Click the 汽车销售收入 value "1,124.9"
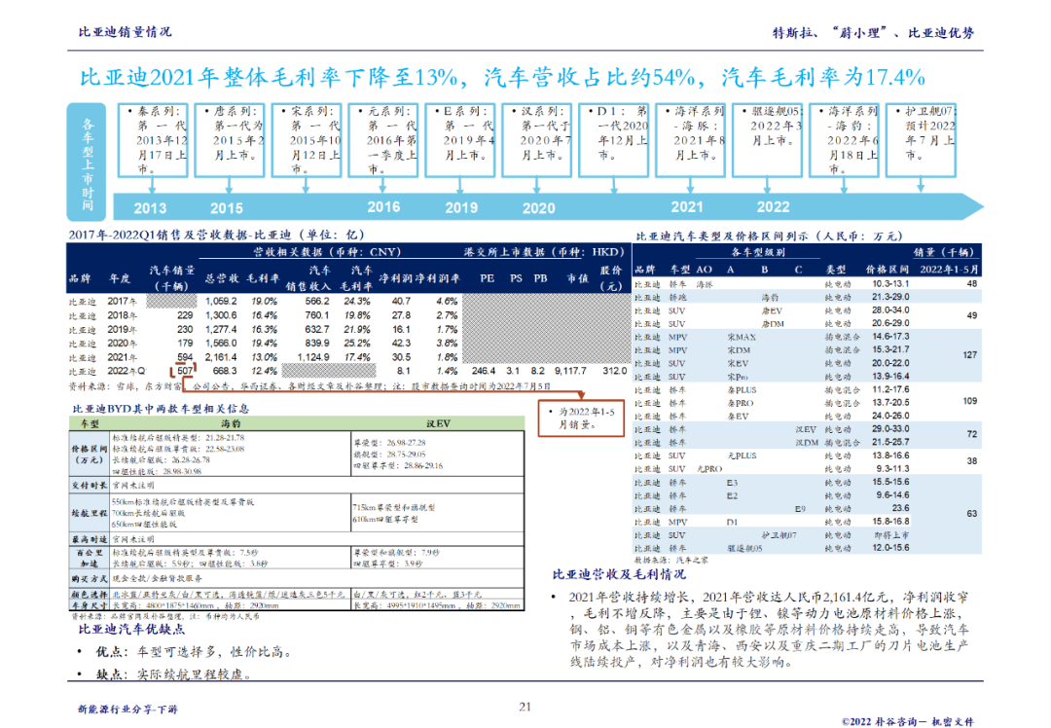Viewport: 1051px width, 728px height. [313, 357]
